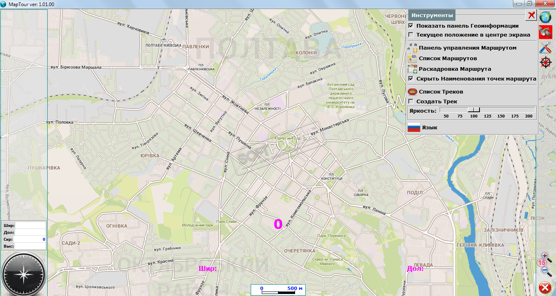Click the ЗАЛІЗНИЧНИКІВ label
The height and width of the screenshot is (296, 556).
tap(503, 230)
